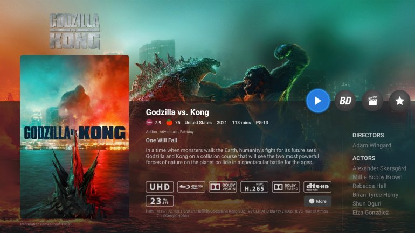
Task: Select the DTS-HD audio badge
Action: [x=317, y=187]
